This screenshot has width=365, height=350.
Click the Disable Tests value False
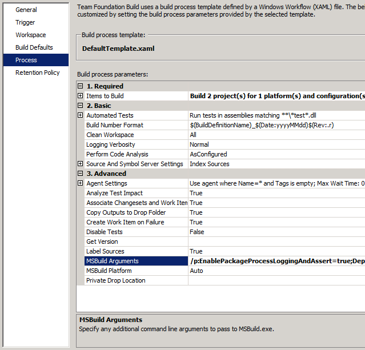coord(197,232)
